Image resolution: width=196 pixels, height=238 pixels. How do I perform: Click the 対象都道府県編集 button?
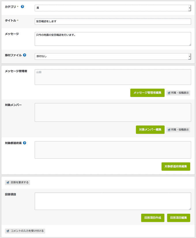pyautogui.click(x=176, y=166)
